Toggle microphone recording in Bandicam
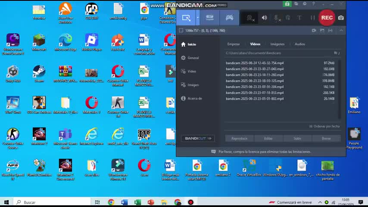This screenshot has height=207, width=368. click(x=277, y=18)
